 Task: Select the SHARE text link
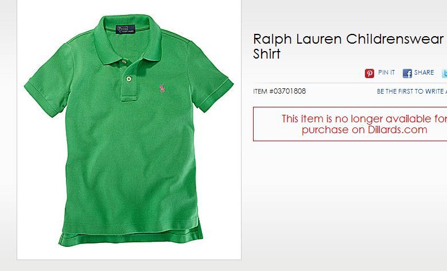(x=424, y=72)
